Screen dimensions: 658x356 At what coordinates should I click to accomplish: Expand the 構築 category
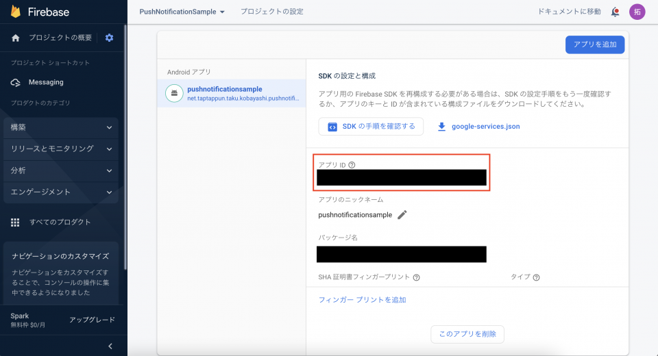pyautogui.click(x=61, y=127)
